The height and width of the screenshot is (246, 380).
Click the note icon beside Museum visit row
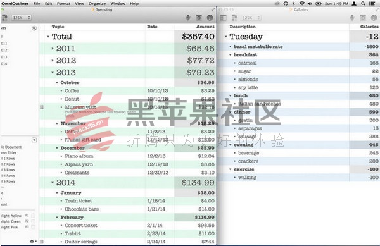coord(42,107)
